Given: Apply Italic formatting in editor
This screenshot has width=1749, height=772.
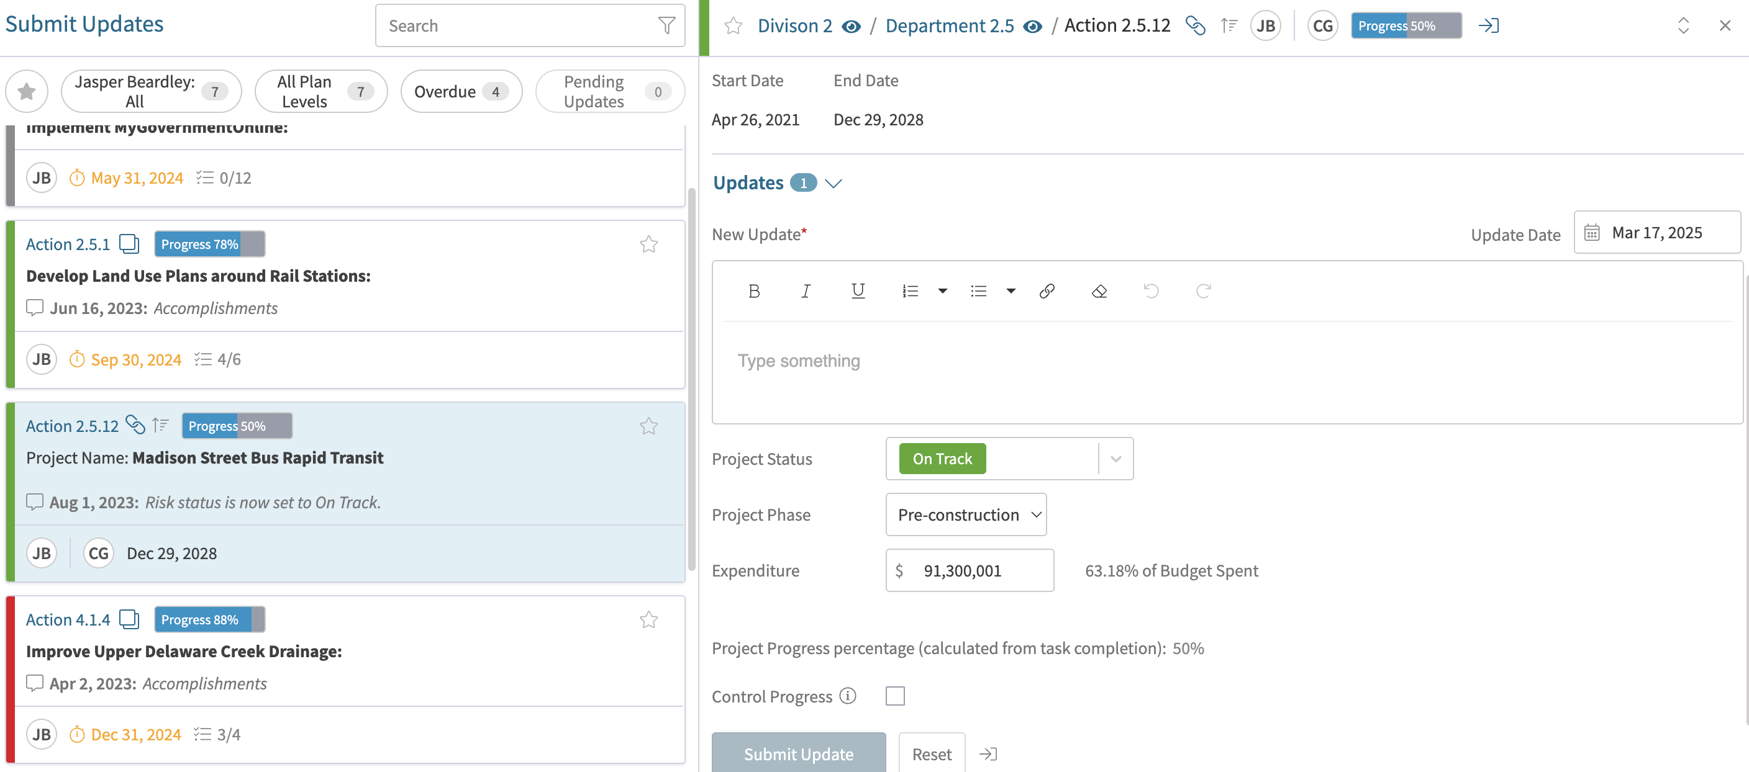Looking at the screenshot, I should 805,291.
